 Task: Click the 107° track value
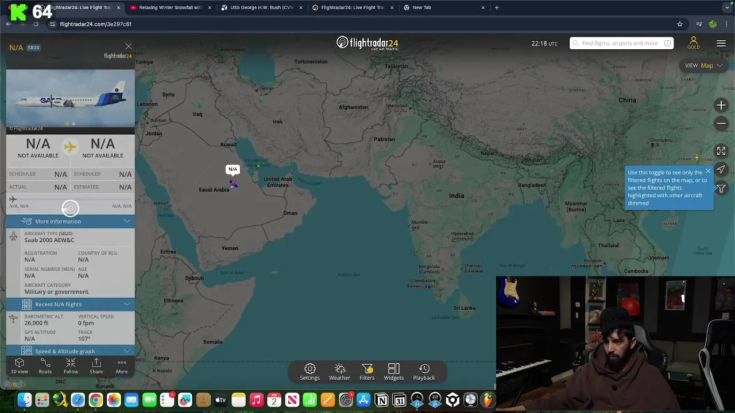click(x=84, y=339)
